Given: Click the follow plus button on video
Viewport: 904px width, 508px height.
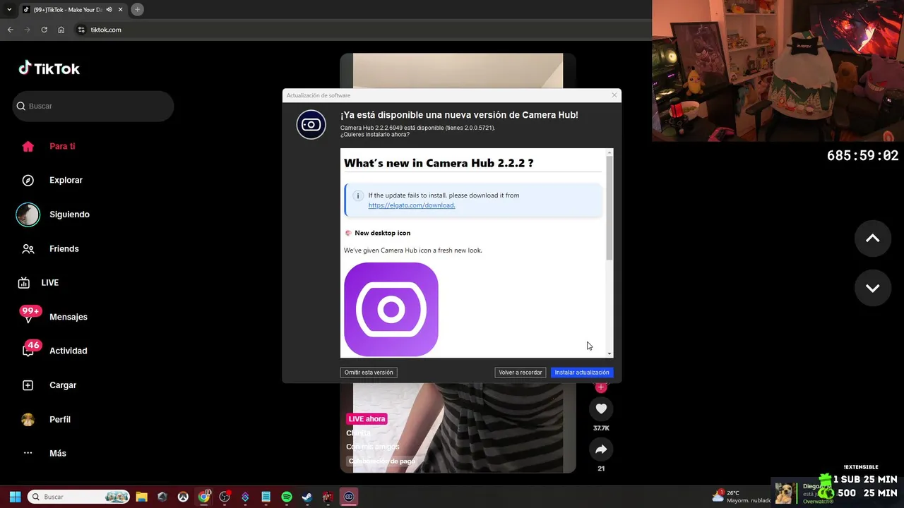Looking at the screenshot, I should [601, 387].
